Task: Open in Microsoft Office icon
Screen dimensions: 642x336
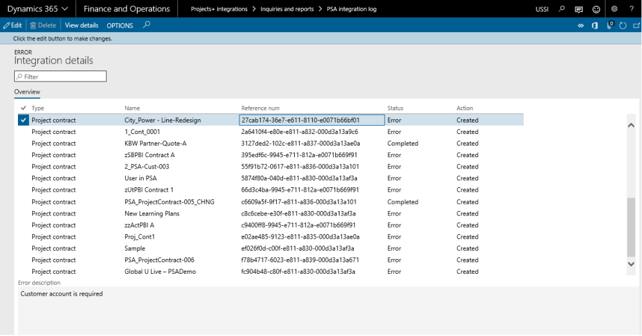Action: (595, 25)
